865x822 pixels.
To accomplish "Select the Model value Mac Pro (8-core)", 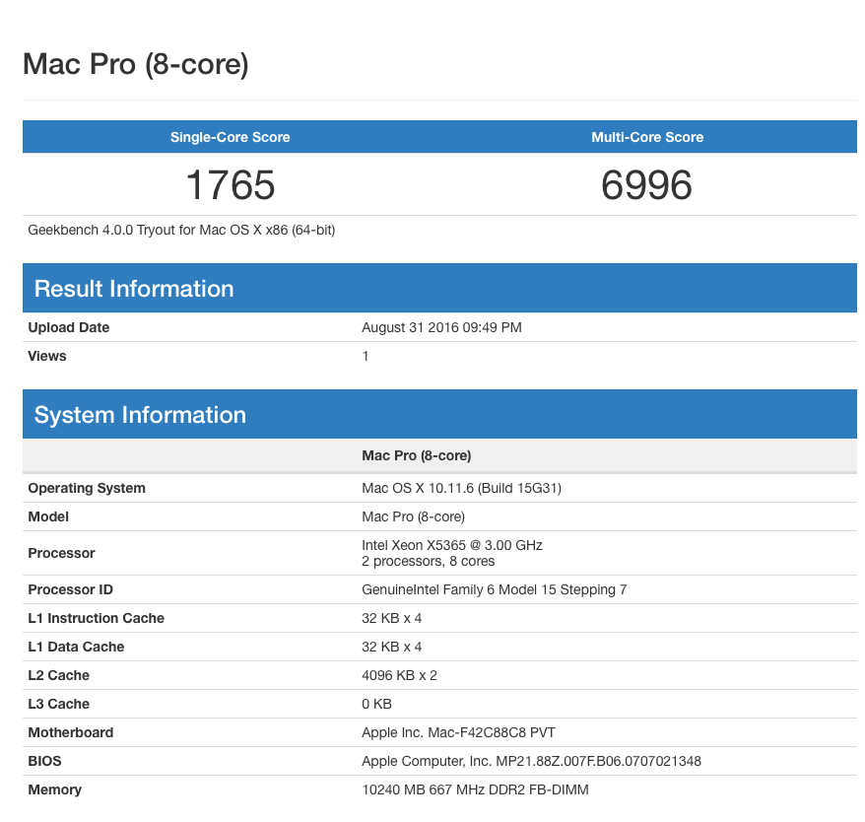I will tap(413, 516).
